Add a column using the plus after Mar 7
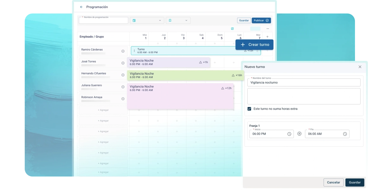Viewport: 380px width, 190px height. (267, 37)
